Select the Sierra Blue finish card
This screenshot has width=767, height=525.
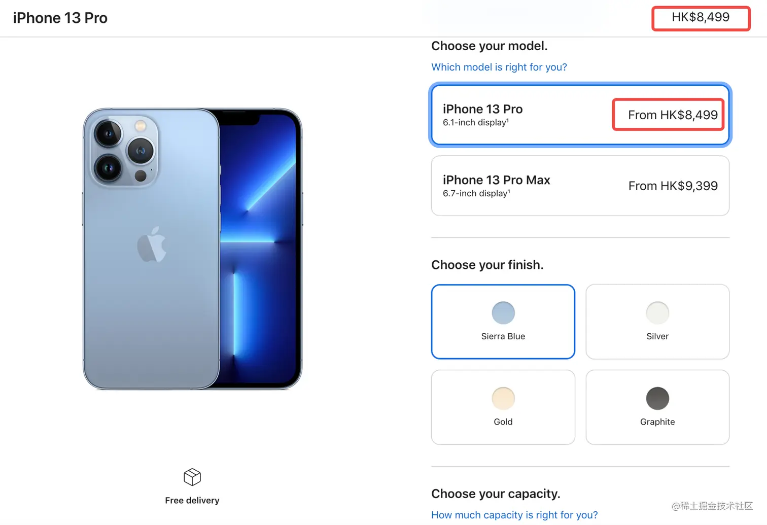click(503, 322)
